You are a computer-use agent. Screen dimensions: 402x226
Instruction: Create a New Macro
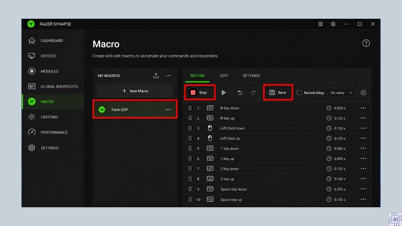(135, 91)
